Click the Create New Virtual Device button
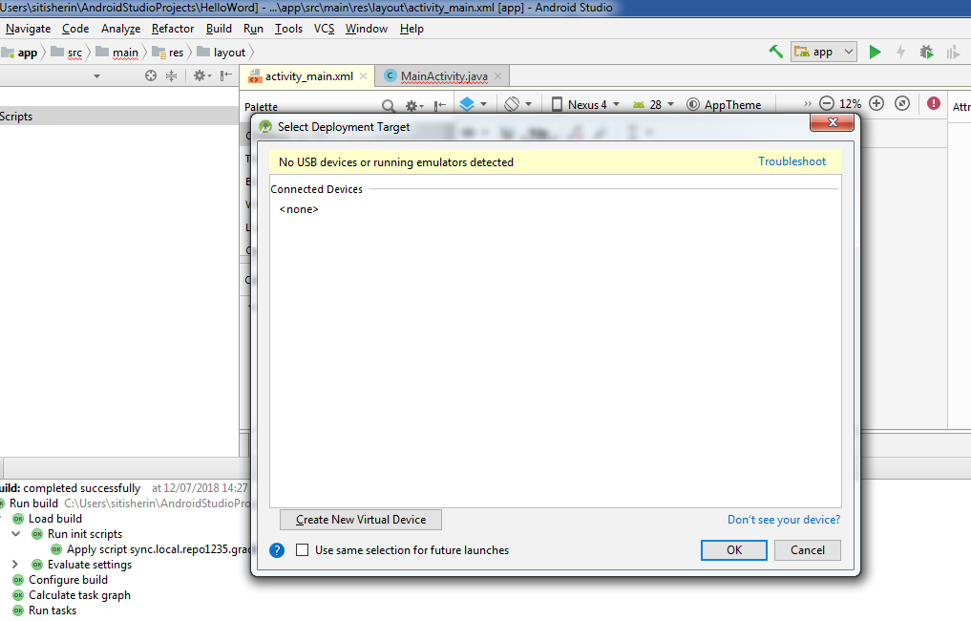This screenshot has height=621, width=971. 360,519
